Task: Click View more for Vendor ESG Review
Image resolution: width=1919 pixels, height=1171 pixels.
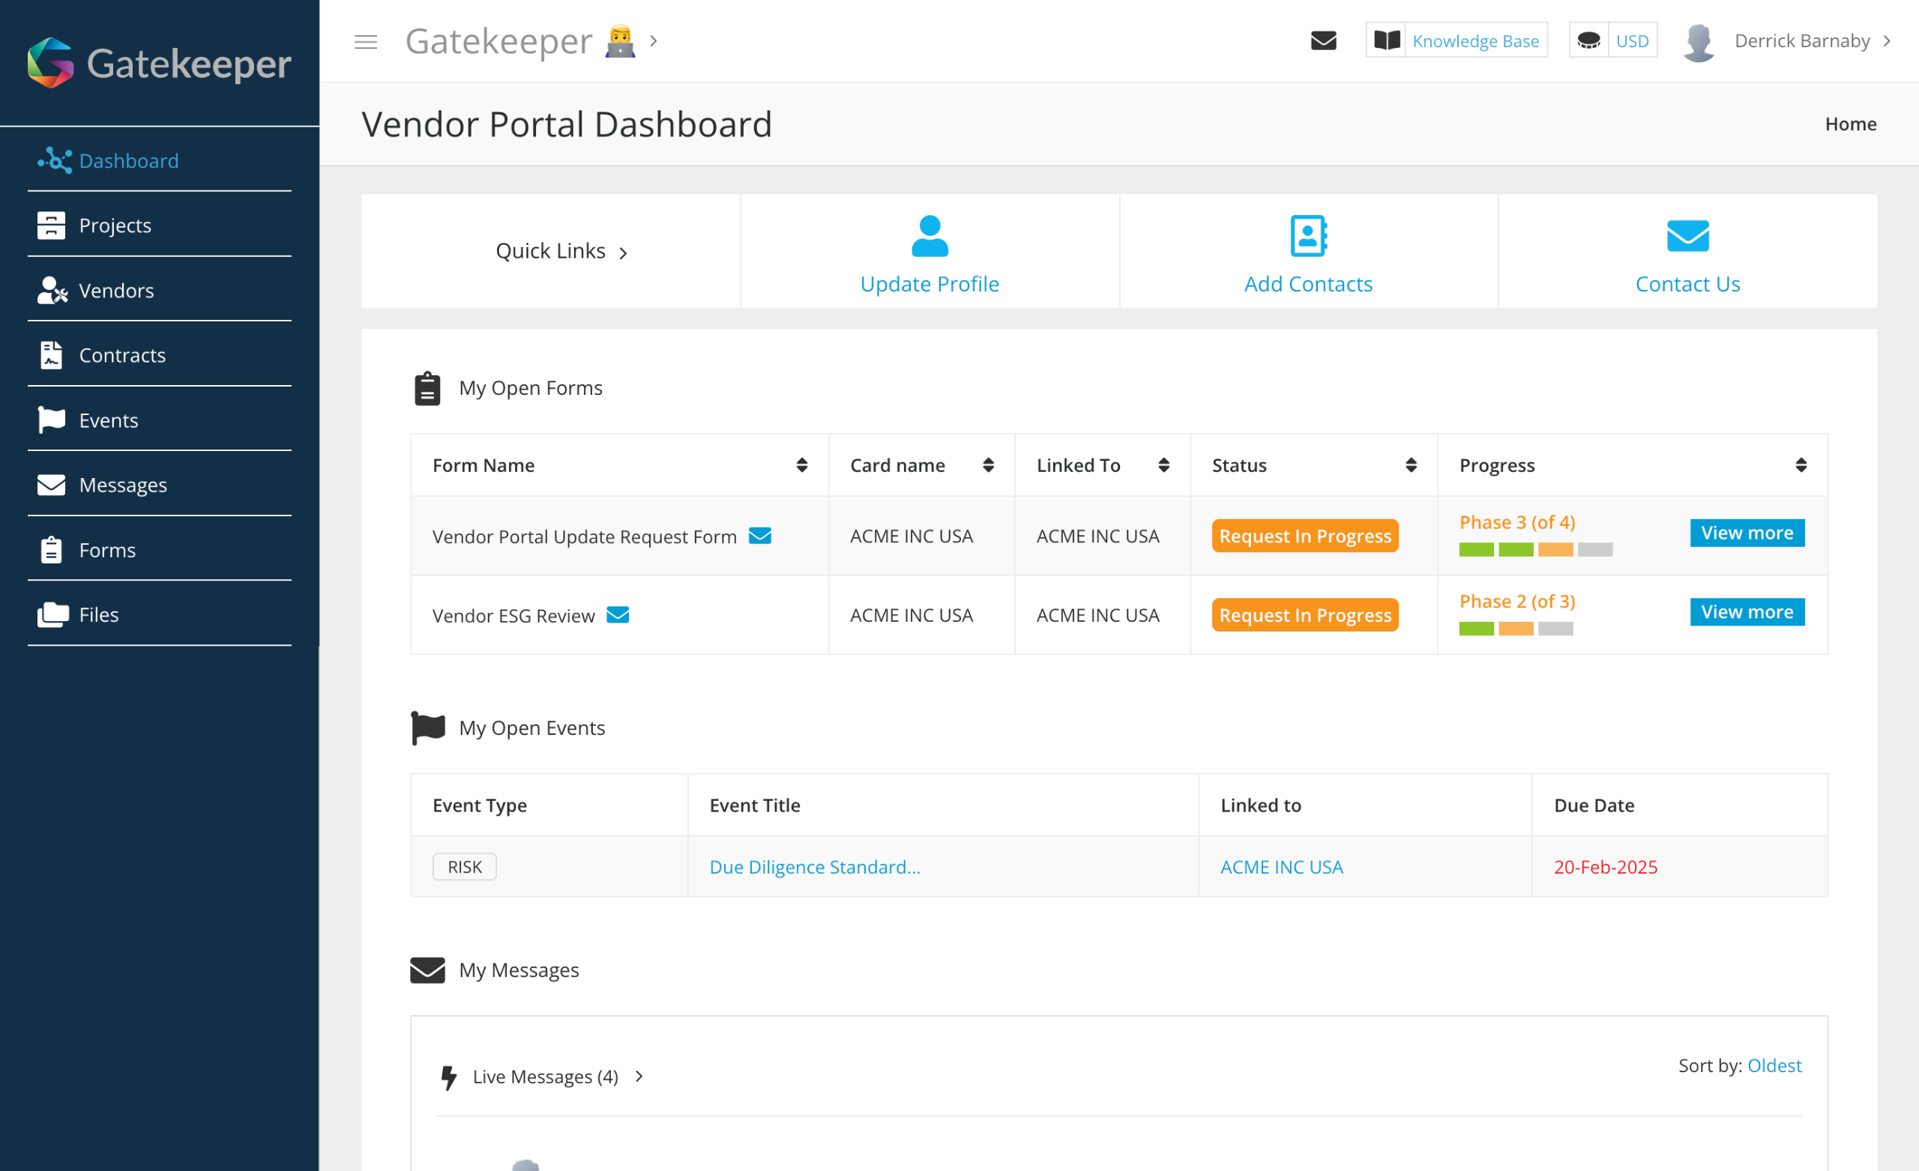Action: click(x=1746, y=612)
